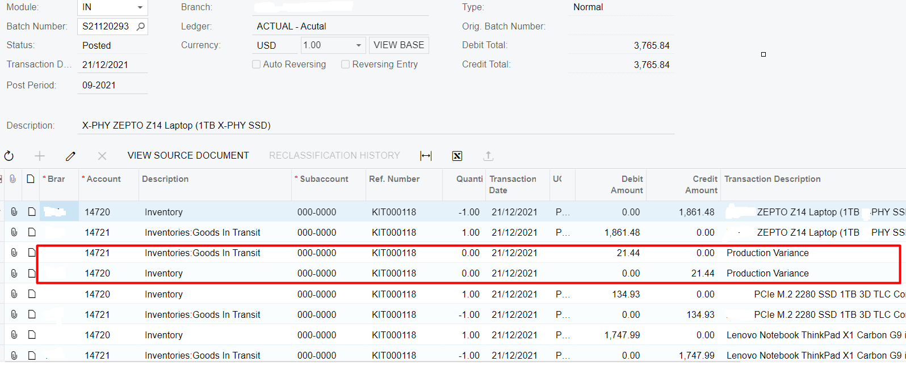Click the Posted status value

(x=97, y=45)
